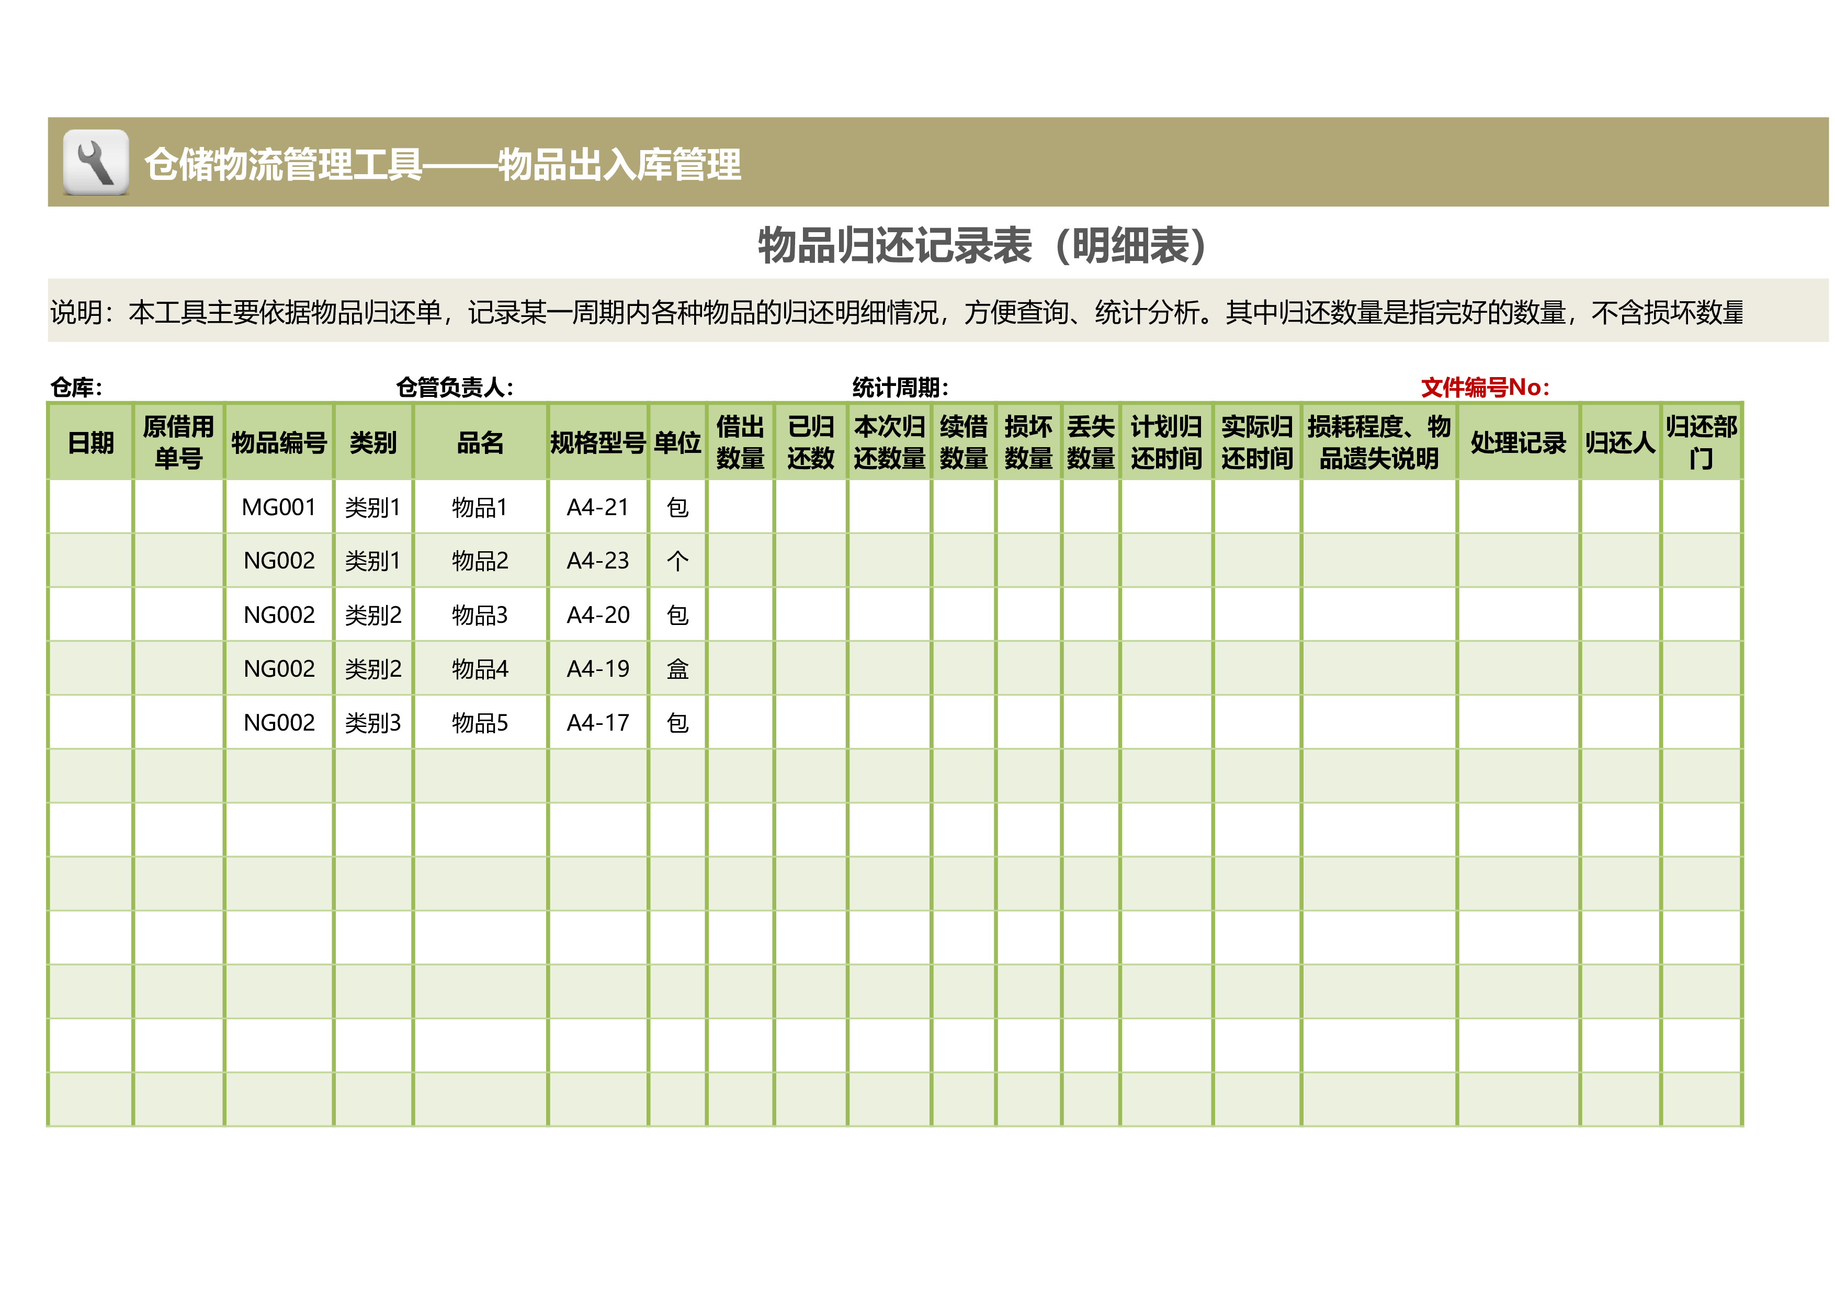Select the 实际归还时间 column header
Viewport: 1835px width, 1297px height.
click(1257, 442)
